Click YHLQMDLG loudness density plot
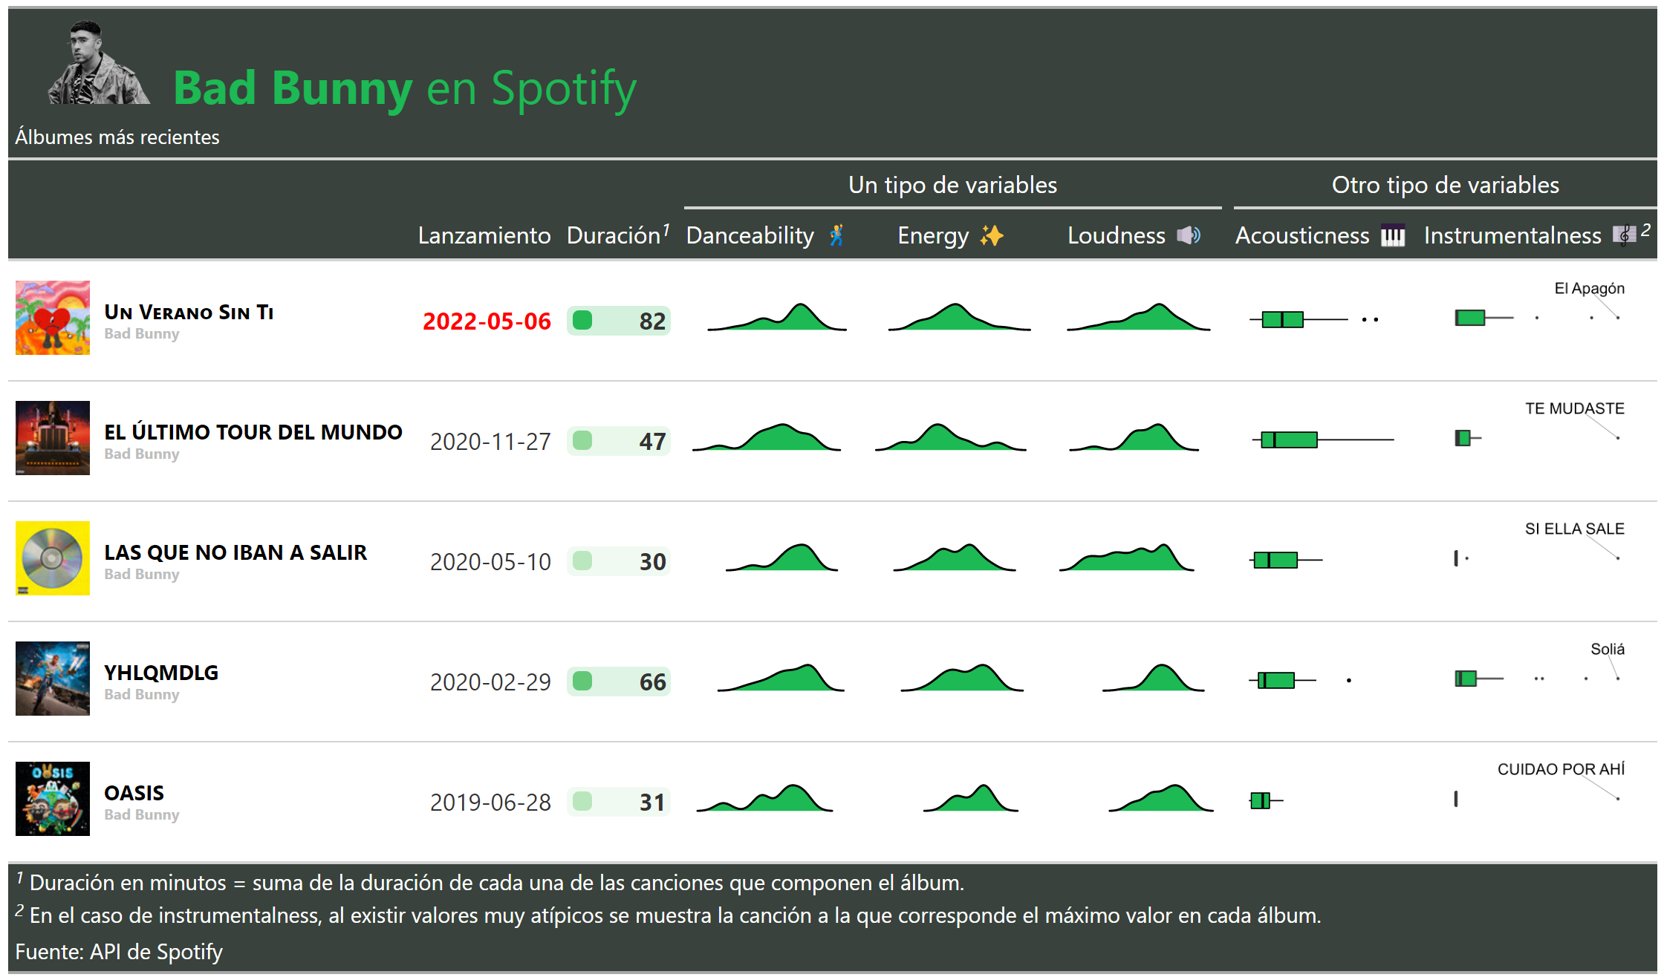Viewport: 1664px width, 980px height. pyautogui.click(x=1153, y=678)
